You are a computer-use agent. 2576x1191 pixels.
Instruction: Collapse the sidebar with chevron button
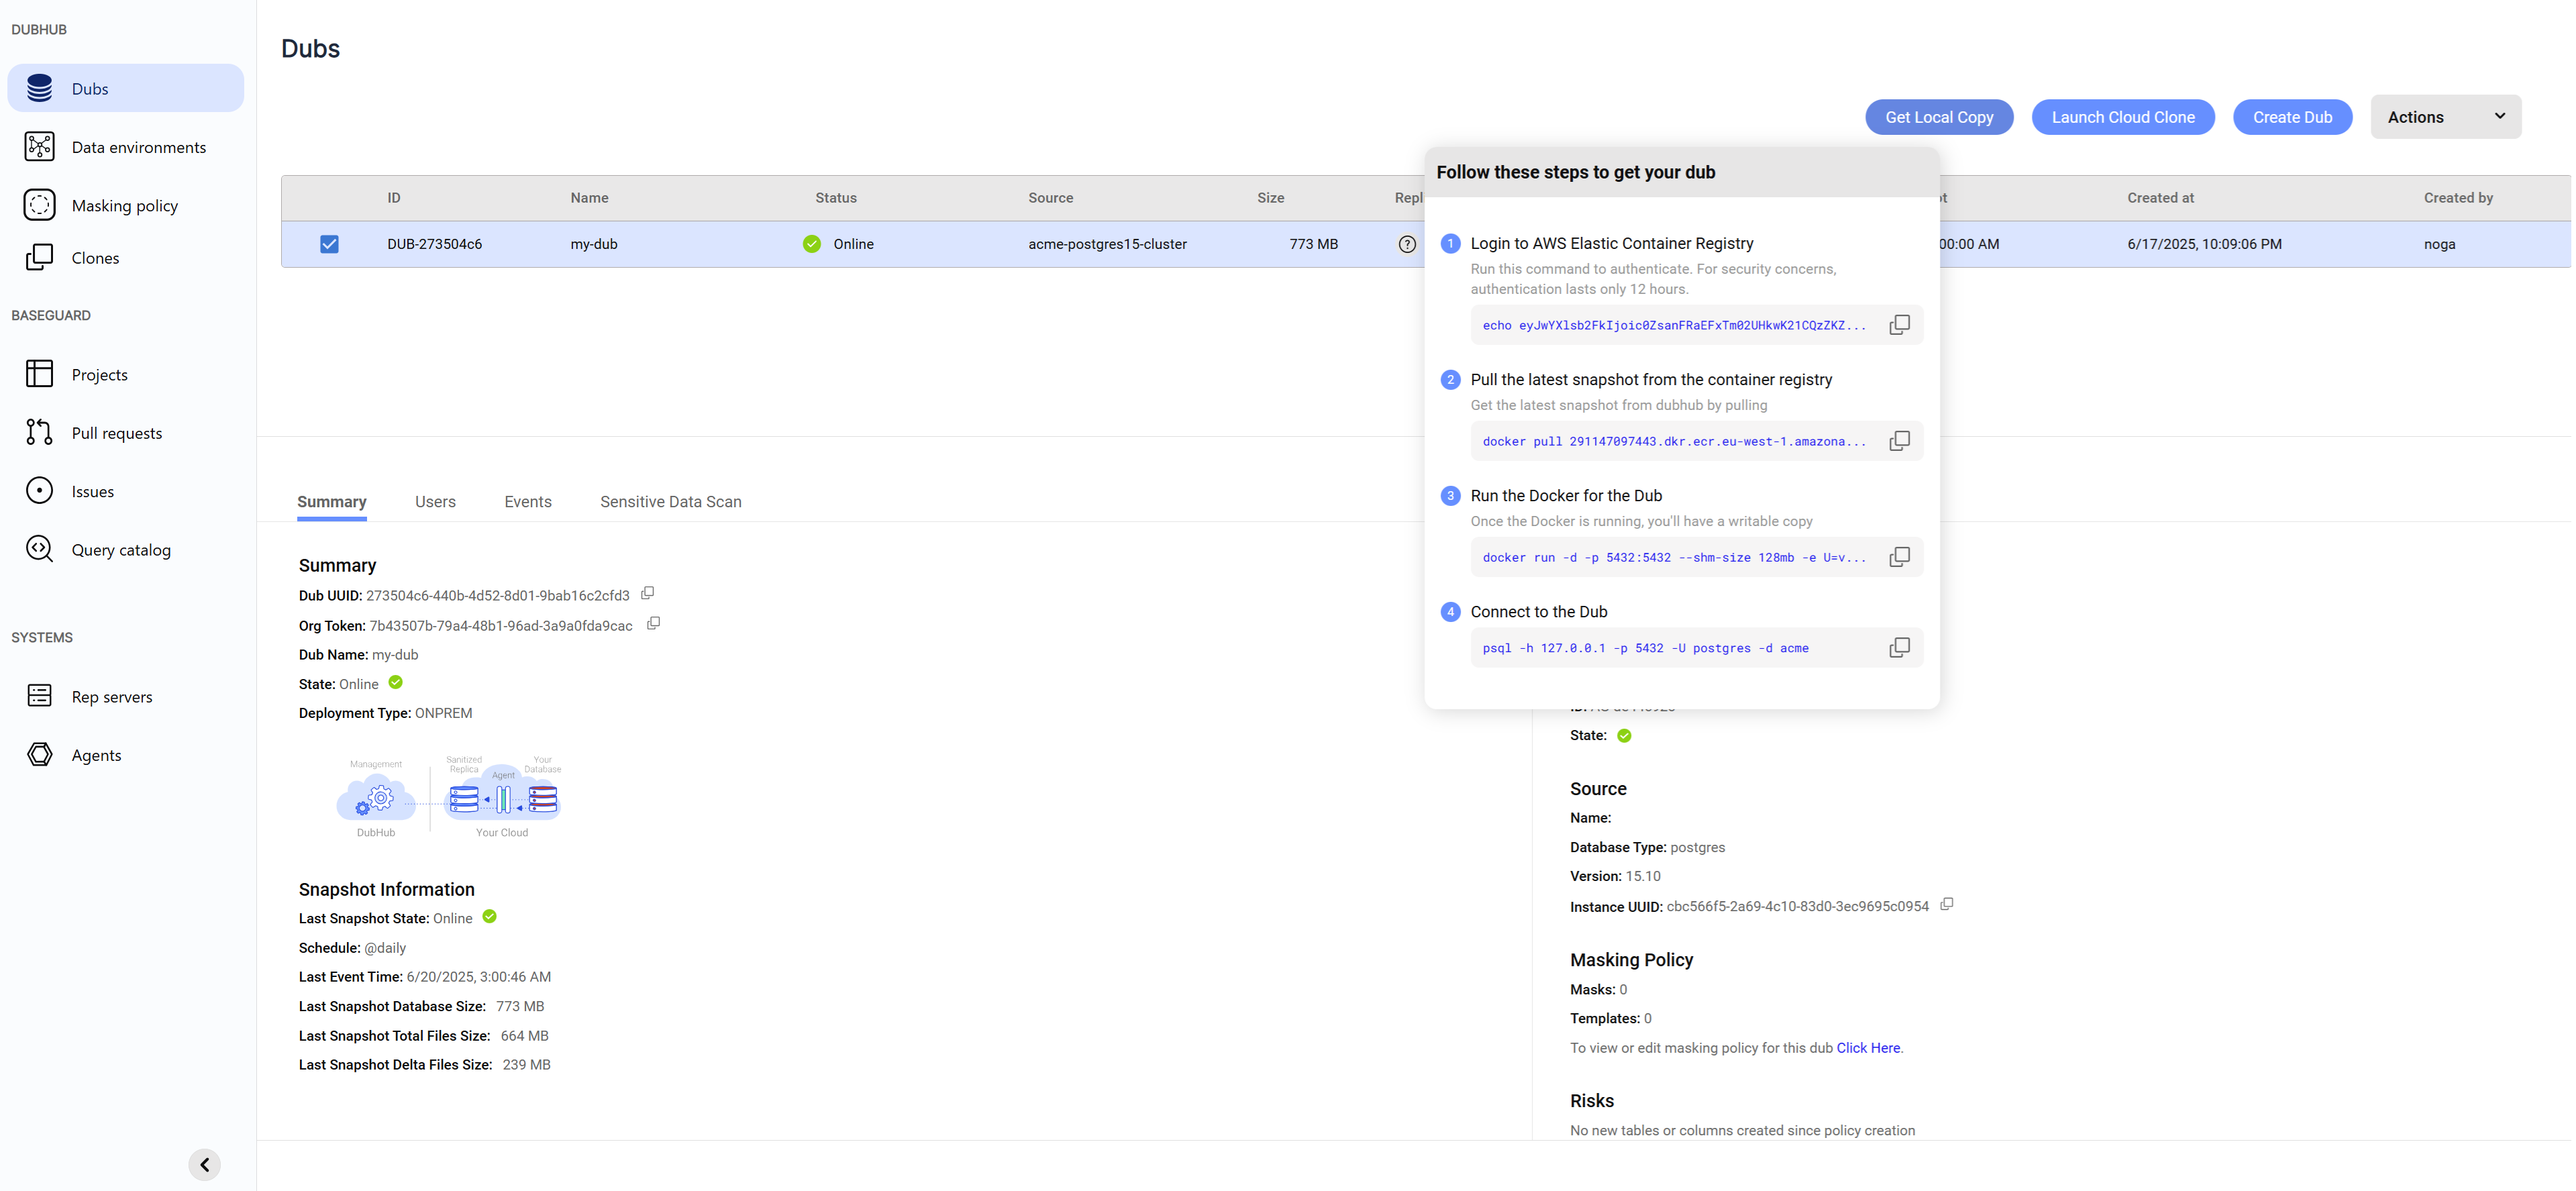click(204, 1164)
